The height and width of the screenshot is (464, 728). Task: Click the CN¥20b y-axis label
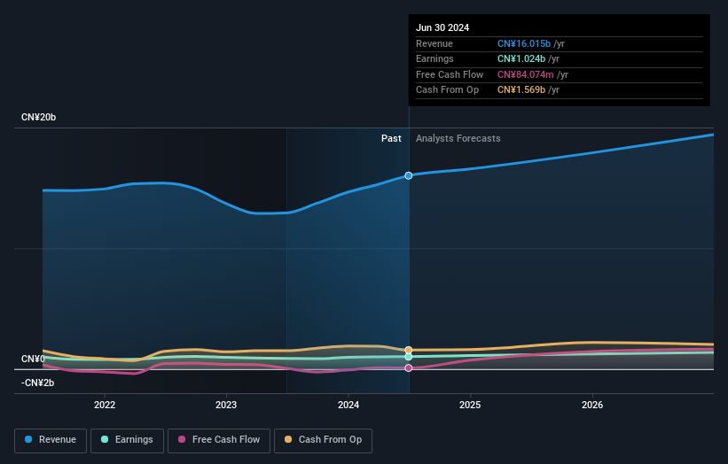coord(38,117)
